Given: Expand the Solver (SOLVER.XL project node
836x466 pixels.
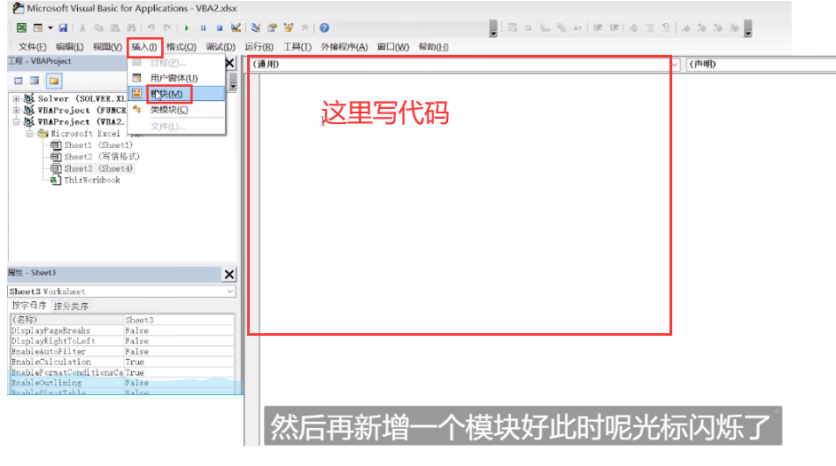Looking at the screenshot, I should (x=16, y=98).
